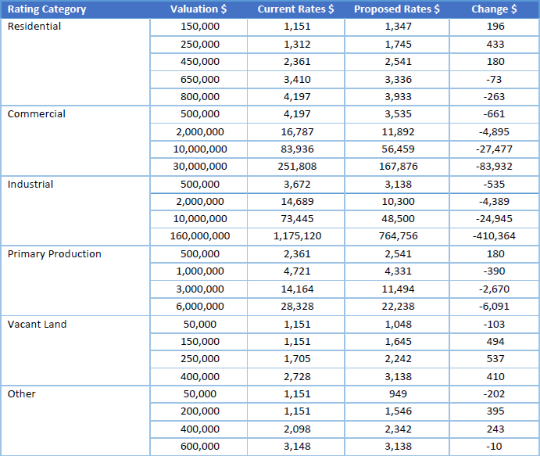The image size is (540, 456).
Task: Select the valuation 6,000,000 cell
Action: point(200,307)
